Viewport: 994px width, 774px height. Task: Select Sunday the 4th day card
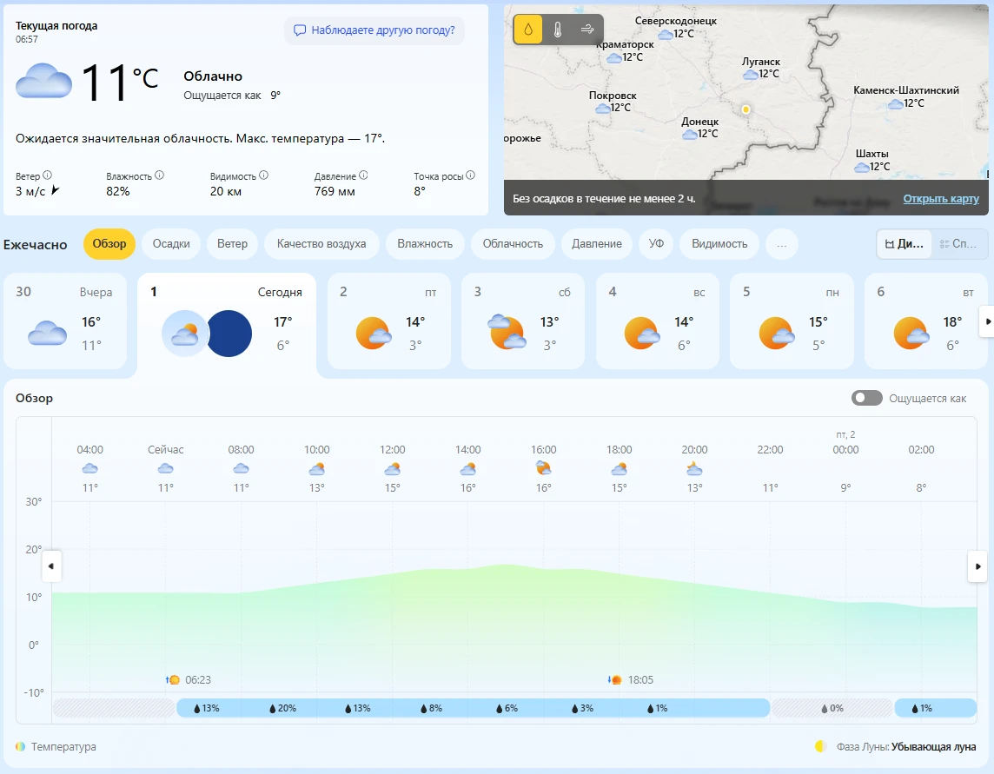click(658, 321)
